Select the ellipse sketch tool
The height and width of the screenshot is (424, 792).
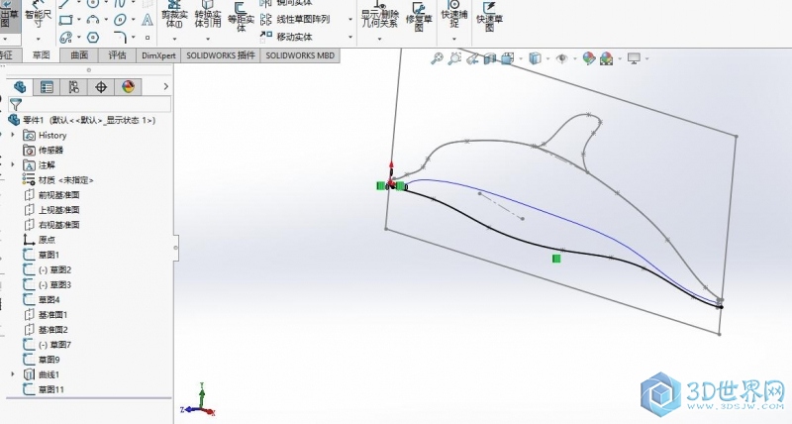point(120,20)
